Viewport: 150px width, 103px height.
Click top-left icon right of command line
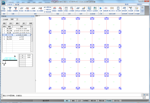(x=145, y=95)
